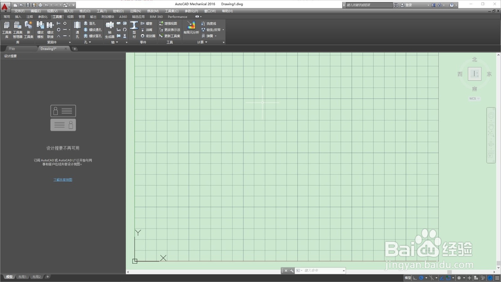Toggle annotation monitor plus icon in status bar
The width and height of the screenshot is (501, 282).
click(x=469, y=278)
